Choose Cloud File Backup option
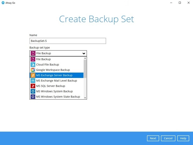The image size is (193, 145). tap(57, 64)
